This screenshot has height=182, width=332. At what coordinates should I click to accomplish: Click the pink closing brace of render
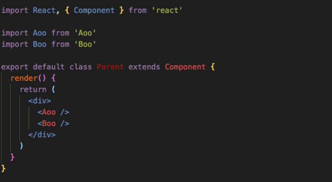click(x=13, y=157)
